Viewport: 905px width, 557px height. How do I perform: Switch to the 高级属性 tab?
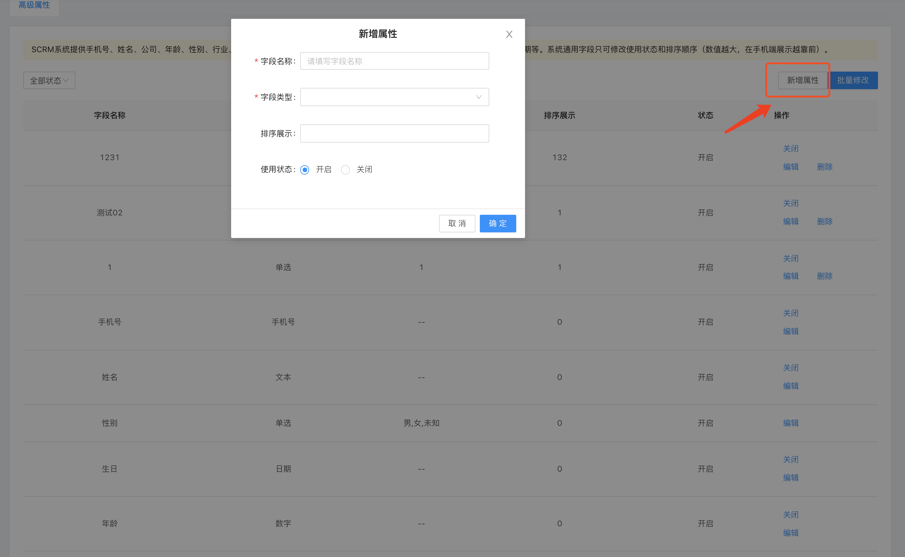point(34,5)
